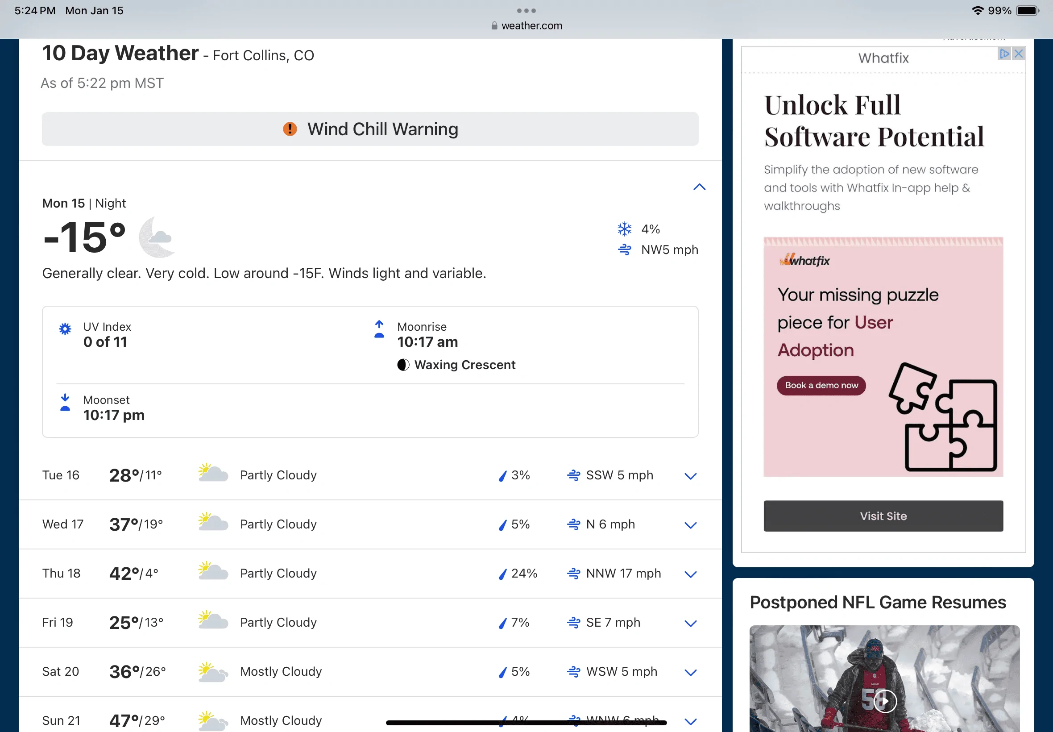
Task: Click the wind icon next to NW5 mph
Action: point(624,250)
